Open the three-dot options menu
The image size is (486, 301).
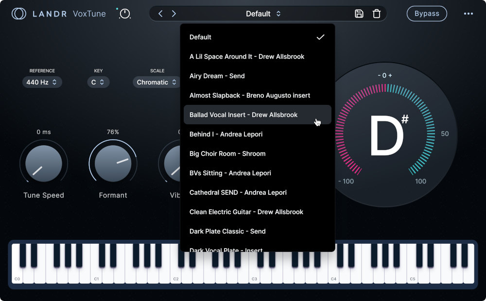(x=469, y=14)
